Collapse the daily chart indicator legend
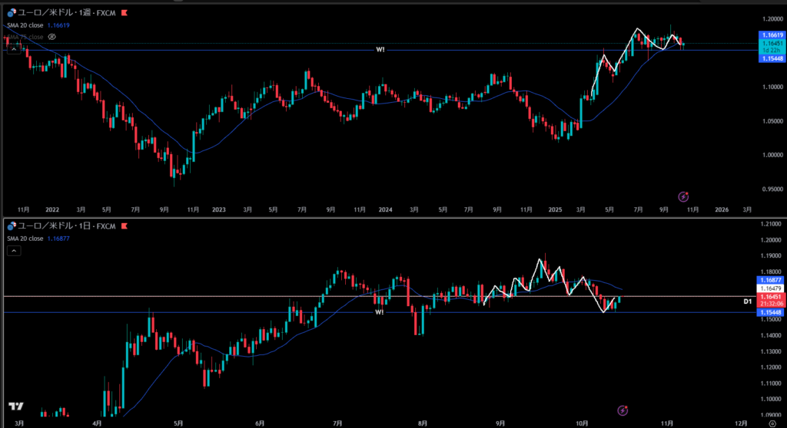The width and height of the screenshot is (787, 428). pyautogui.click(x=12, y=251)
